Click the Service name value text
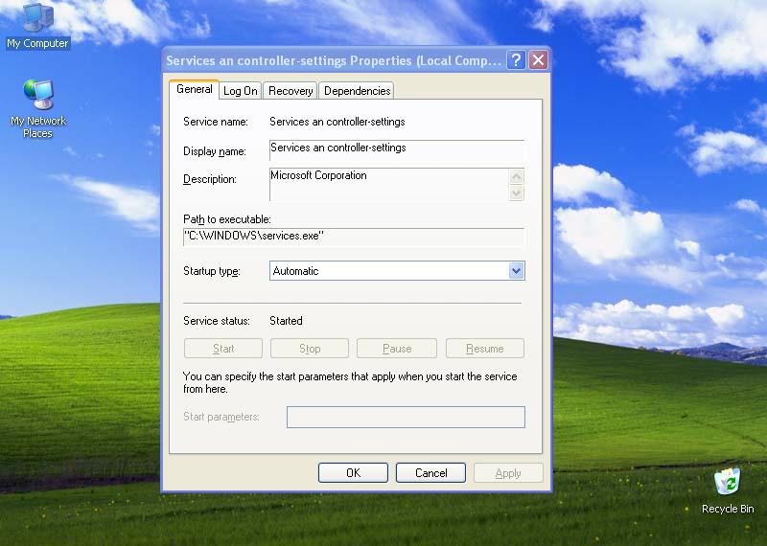 (337, 122)
